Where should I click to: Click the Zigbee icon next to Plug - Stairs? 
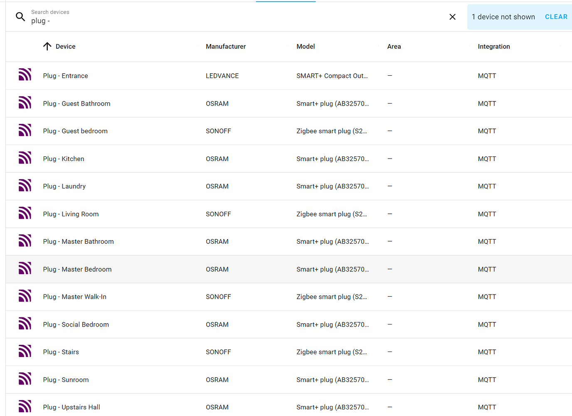click(25, 351)
